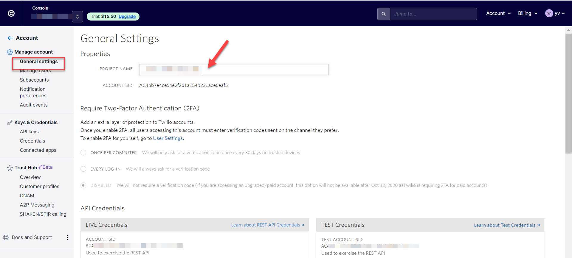Open Learn about Test Credentials link
The image size is (572, 258).
tap(507, 225)
